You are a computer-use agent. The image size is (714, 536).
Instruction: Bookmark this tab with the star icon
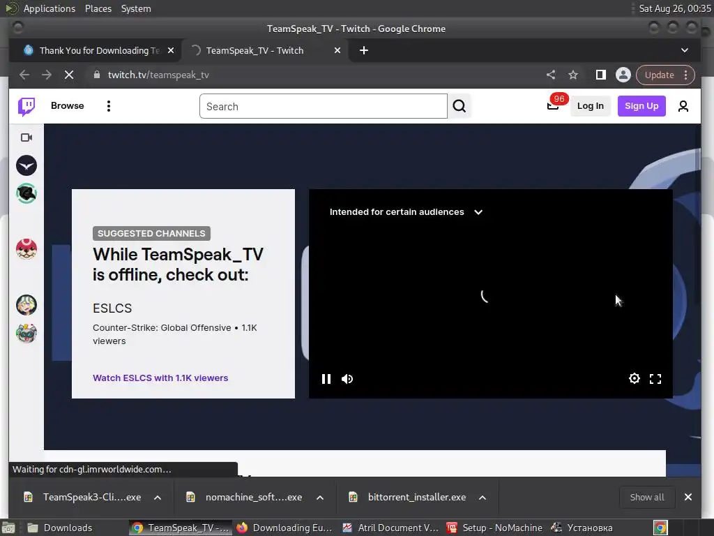[x=573, y=75]
